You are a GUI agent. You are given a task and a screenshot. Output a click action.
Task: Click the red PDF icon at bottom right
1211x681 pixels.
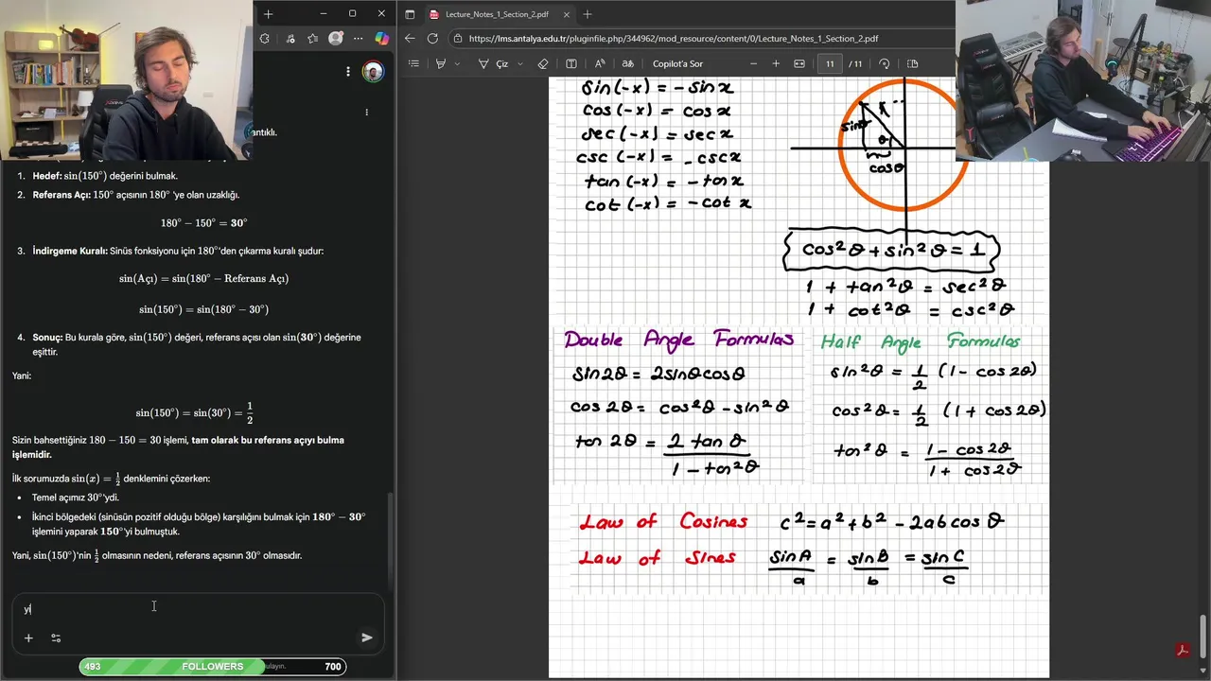(x=1183, y=649)
